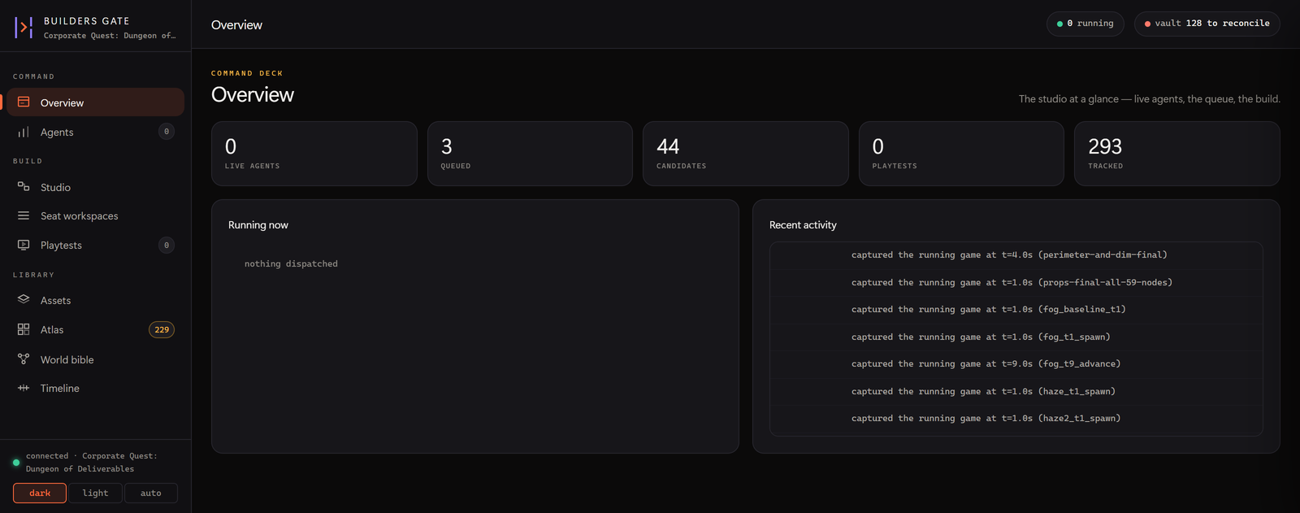This screenshot has height=513, width=1300.
Task: Switch to auto theme
Action: (x=150, y=493)
